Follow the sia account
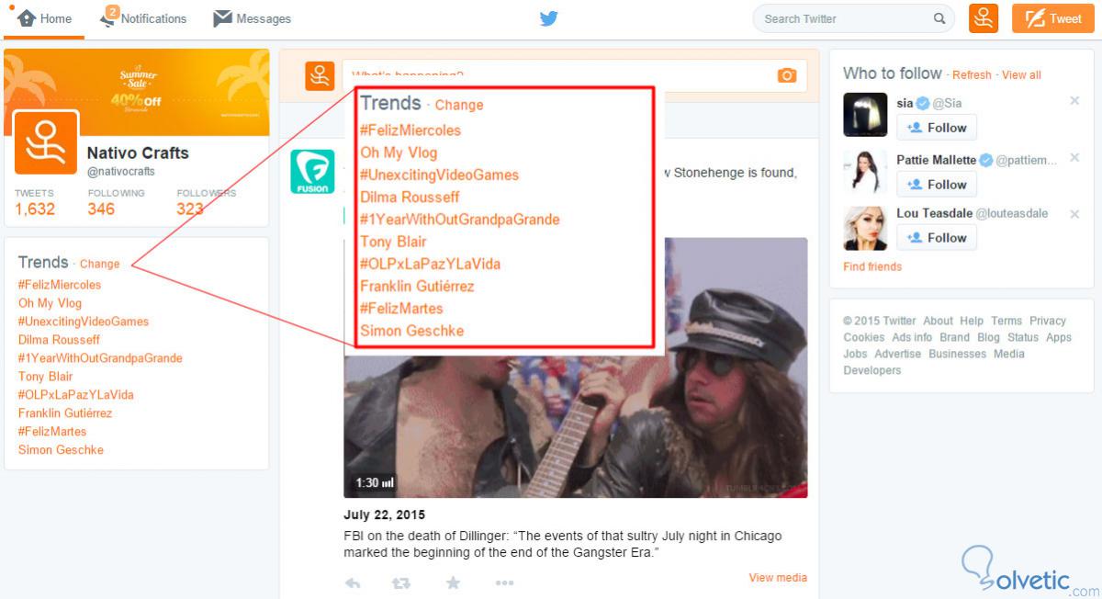The width and height of the screenshot is (1102, 599). coord(937,128)
